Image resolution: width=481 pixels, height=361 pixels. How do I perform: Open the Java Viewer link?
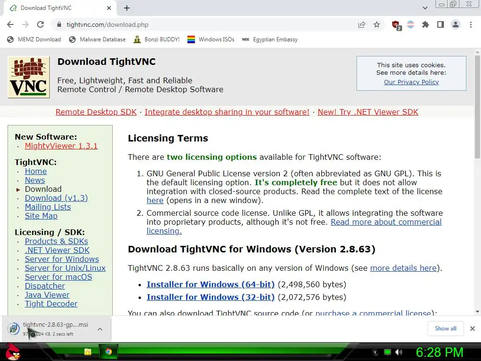tap(47, 295)
